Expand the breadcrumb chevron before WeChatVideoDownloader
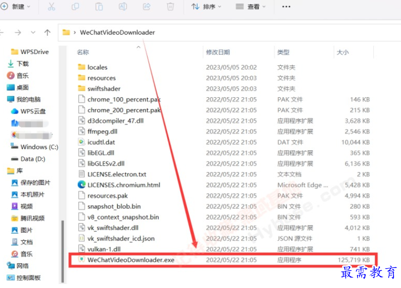The height and width of the screenshot is (288, 401). tap(75, 33)
